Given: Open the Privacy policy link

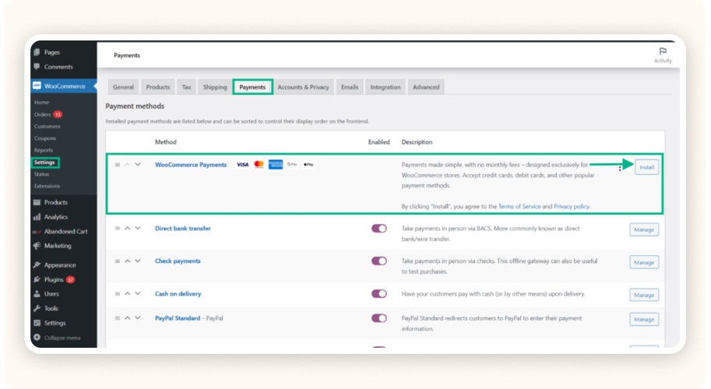Looking at the screenshot, I should click(x=572, y=206).
